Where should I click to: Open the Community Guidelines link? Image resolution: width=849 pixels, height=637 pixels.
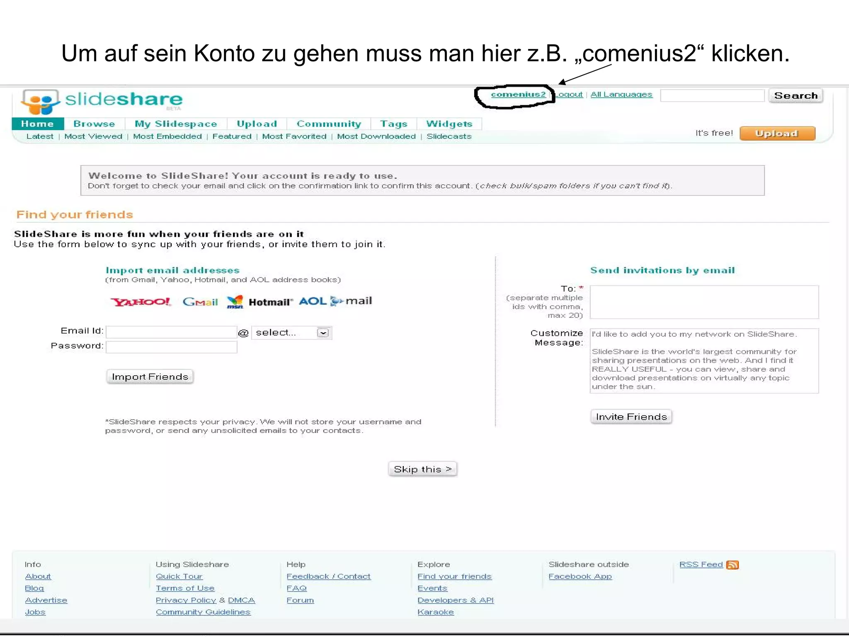pos(203,612)
